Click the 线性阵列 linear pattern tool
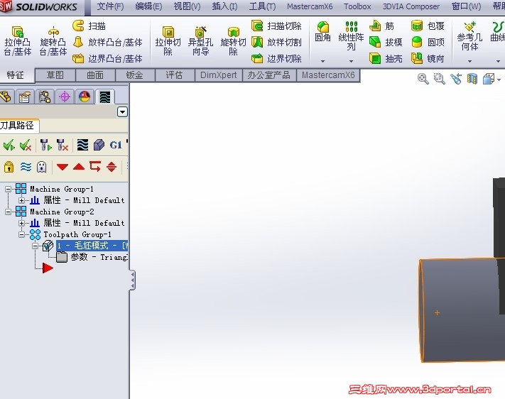 351,35
